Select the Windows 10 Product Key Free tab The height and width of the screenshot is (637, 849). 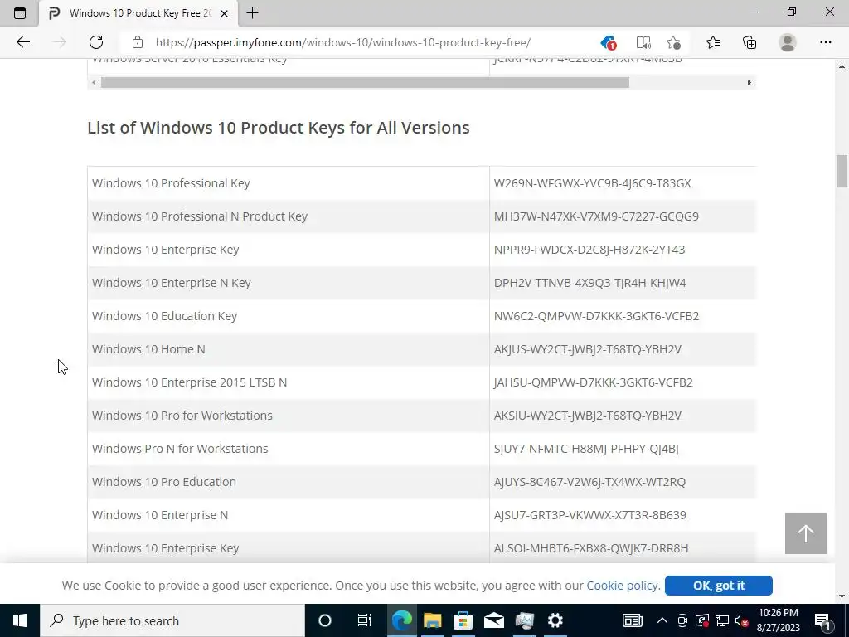click(138, 13)
